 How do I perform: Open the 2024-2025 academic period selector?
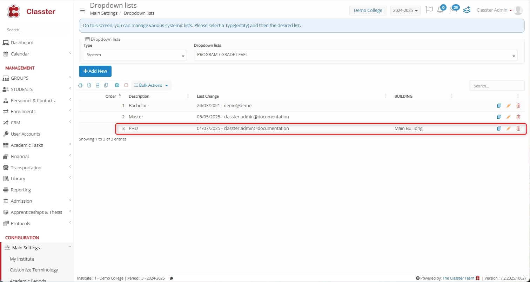point(405,11)
